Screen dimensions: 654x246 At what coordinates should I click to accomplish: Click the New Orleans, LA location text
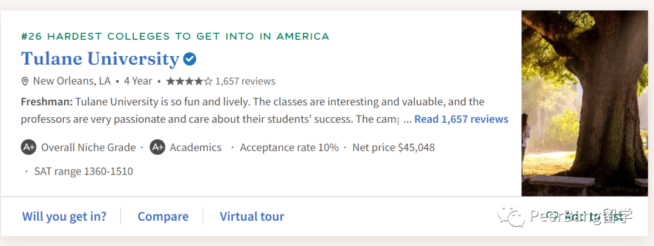[71, 81]
